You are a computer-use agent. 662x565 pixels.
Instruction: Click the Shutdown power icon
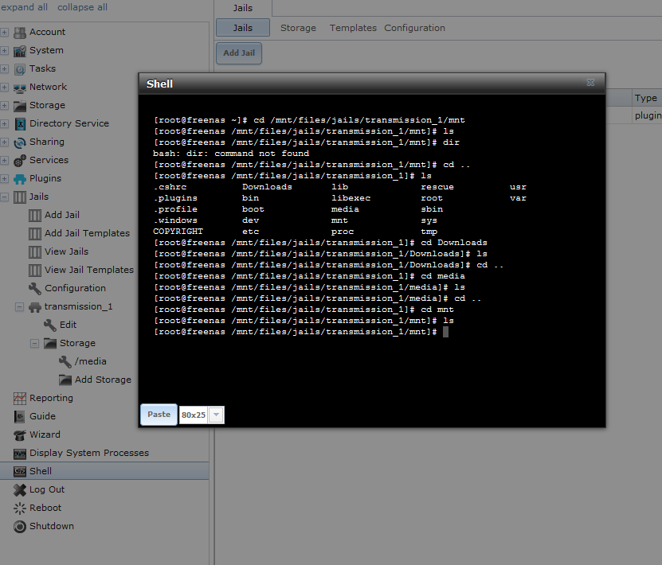coord(19,527)
